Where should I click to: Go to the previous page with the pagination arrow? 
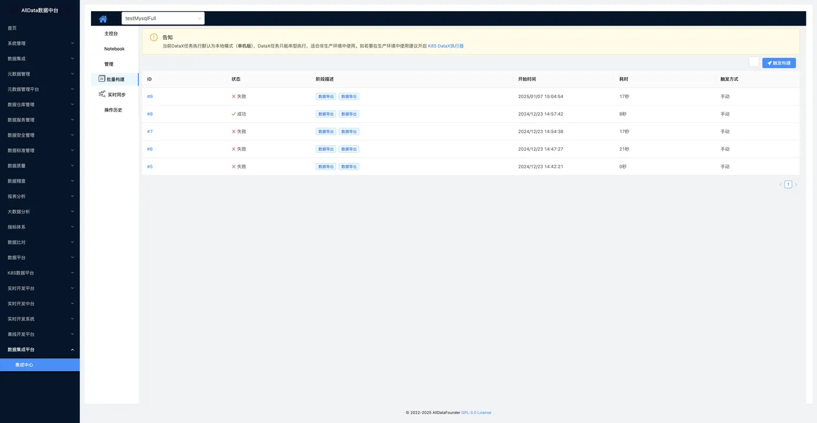(x=781, y=185)
